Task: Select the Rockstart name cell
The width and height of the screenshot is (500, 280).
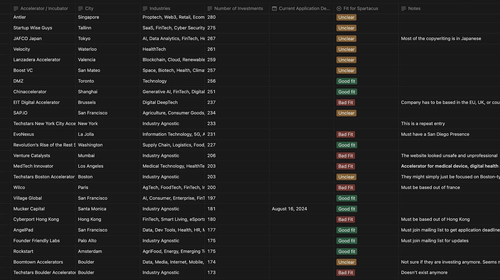Action: coord(43,251)
